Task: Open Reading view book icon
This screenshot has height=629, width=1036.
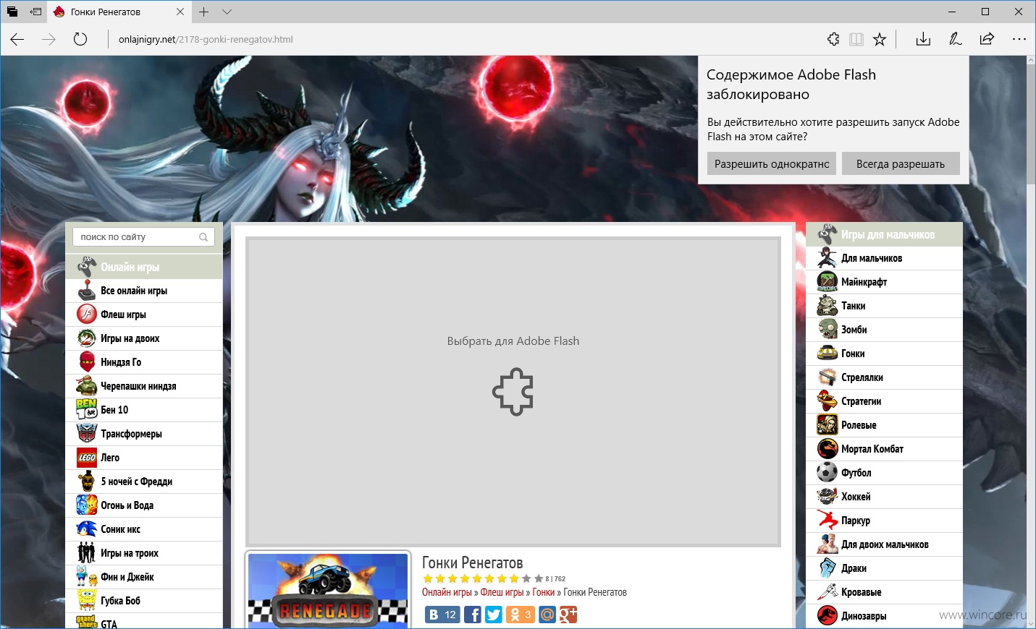Action: [856, 39]
